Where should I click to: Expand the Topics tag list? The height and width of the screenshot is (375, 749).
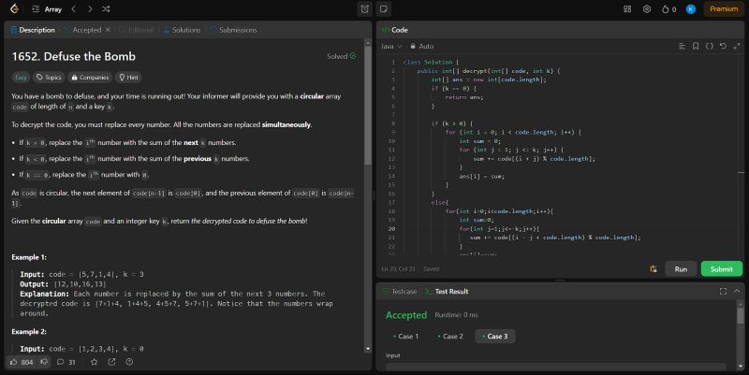click(49, 78)
